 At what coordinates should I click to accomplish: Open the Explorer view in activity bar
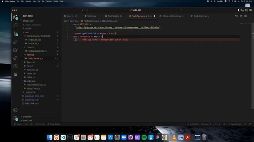pyautogui.click(x=15, y=17)
